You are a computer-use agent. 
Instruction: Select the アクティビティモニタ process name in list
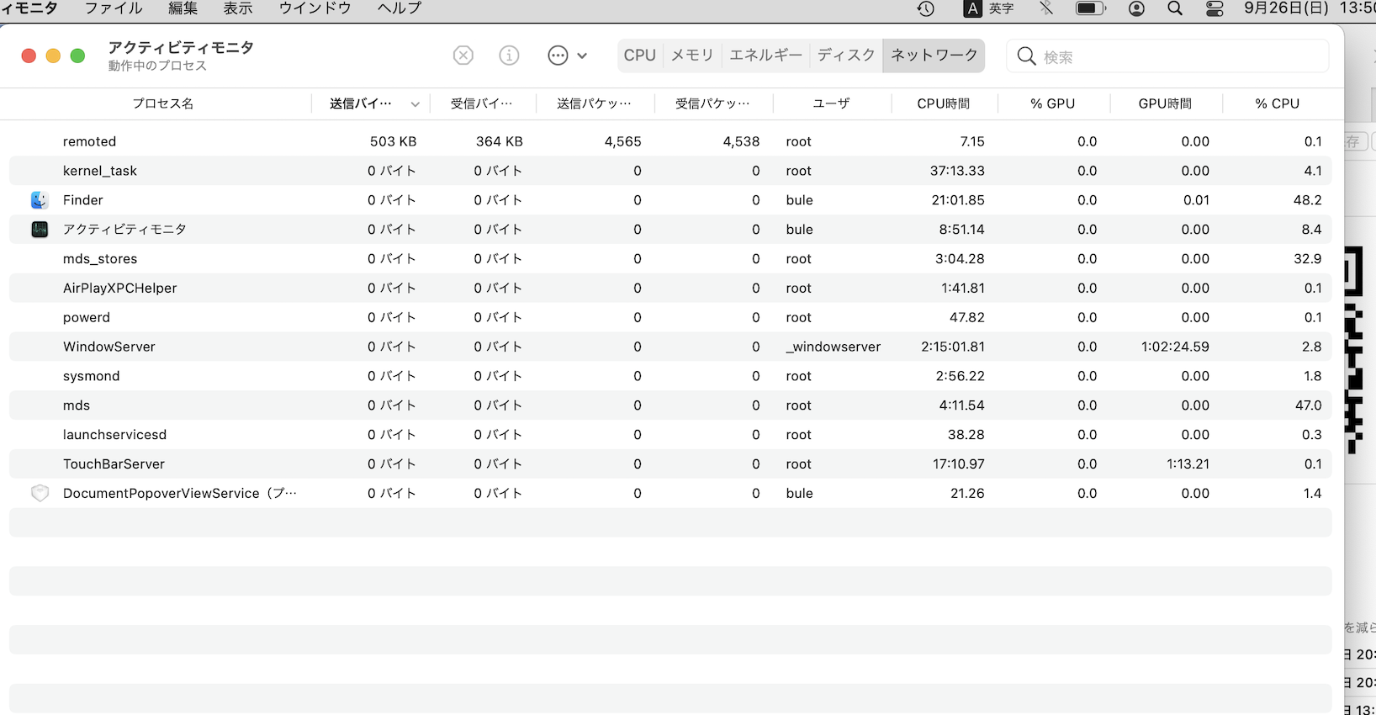124,230
